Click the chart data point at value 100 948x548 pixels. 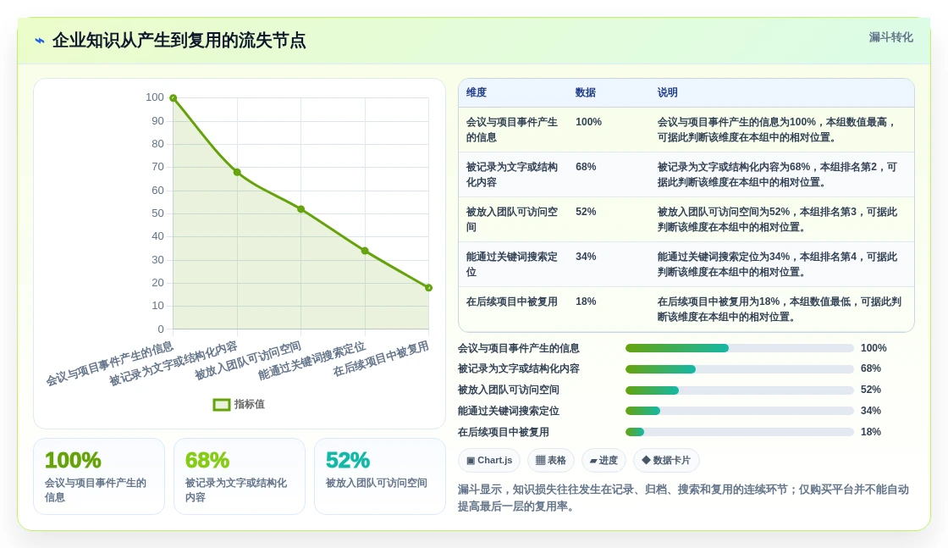174,98
